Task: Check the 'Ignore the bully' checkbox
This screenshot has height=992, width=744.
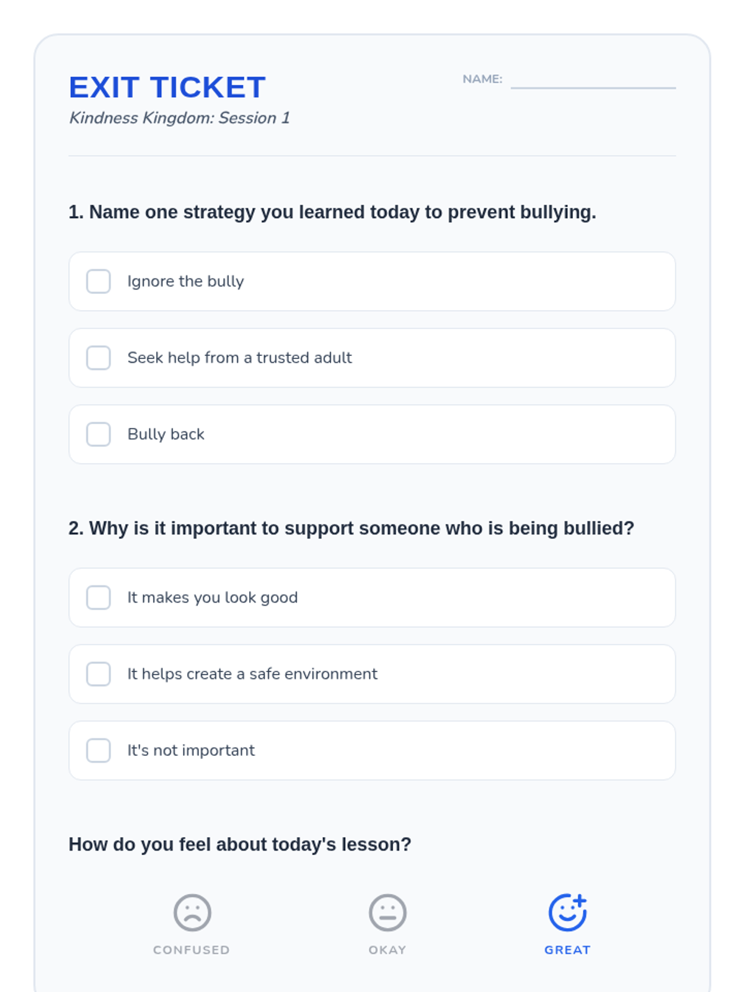Action: (x=99, y=281)
